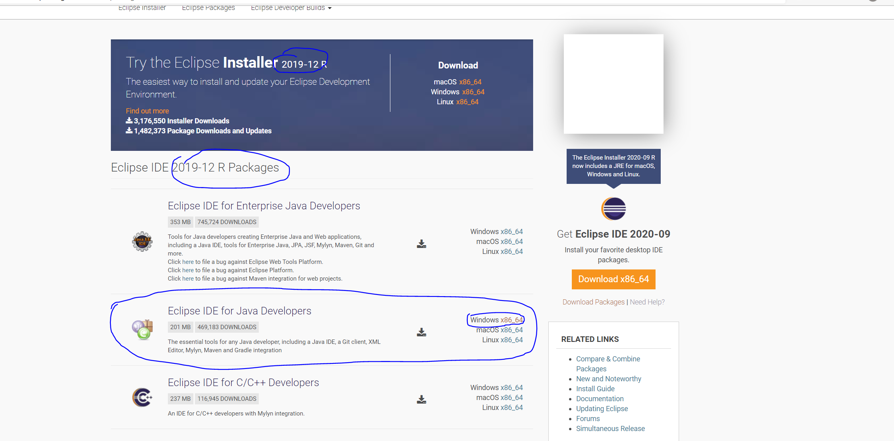
Task: Open the Updating Eclipse link
Action: point(602,408)
